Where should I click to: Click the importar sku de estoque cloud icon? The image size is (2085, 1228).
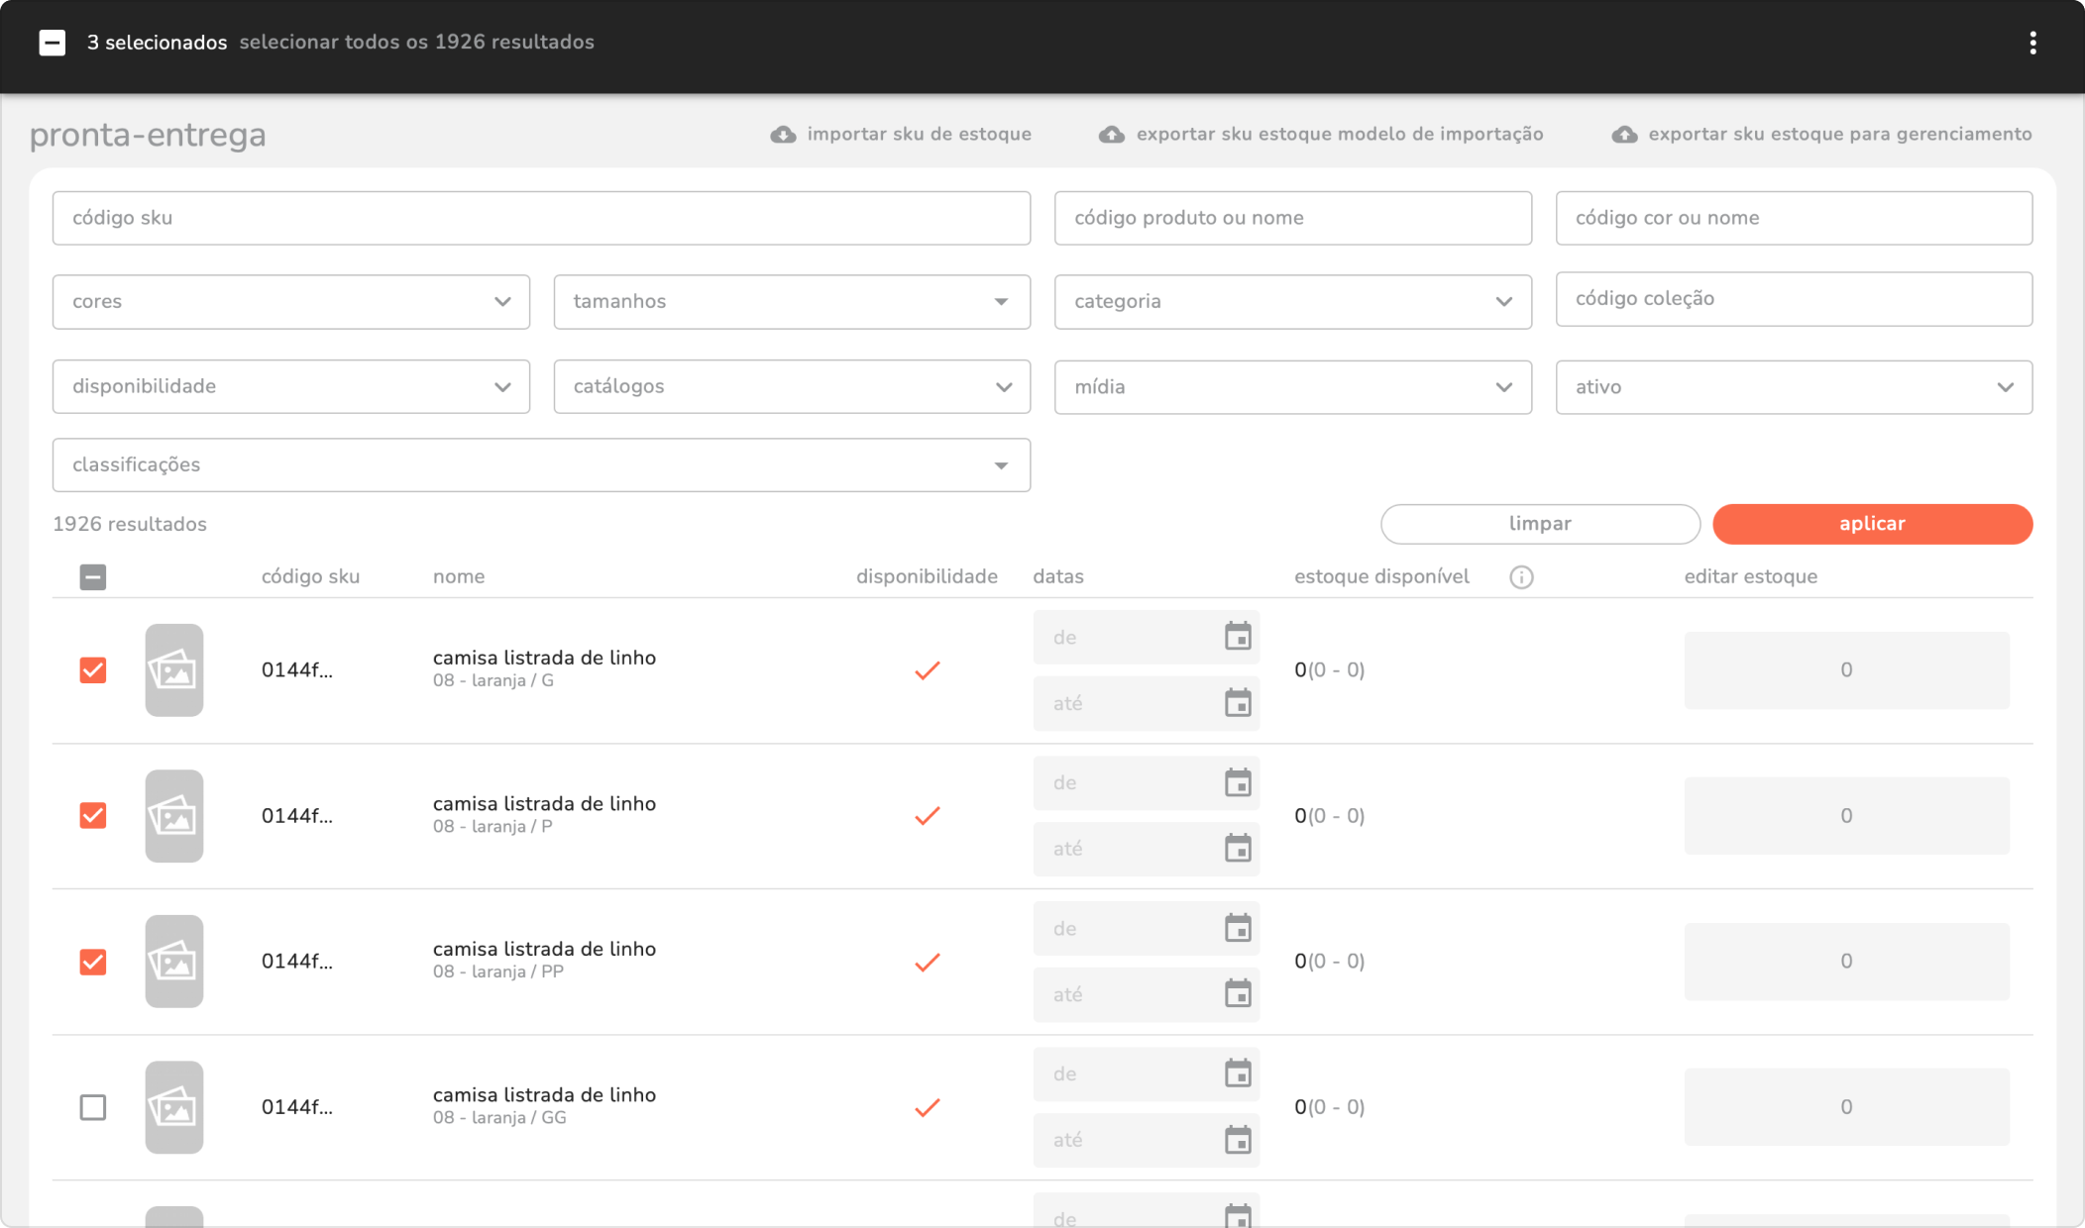point(783,135)
